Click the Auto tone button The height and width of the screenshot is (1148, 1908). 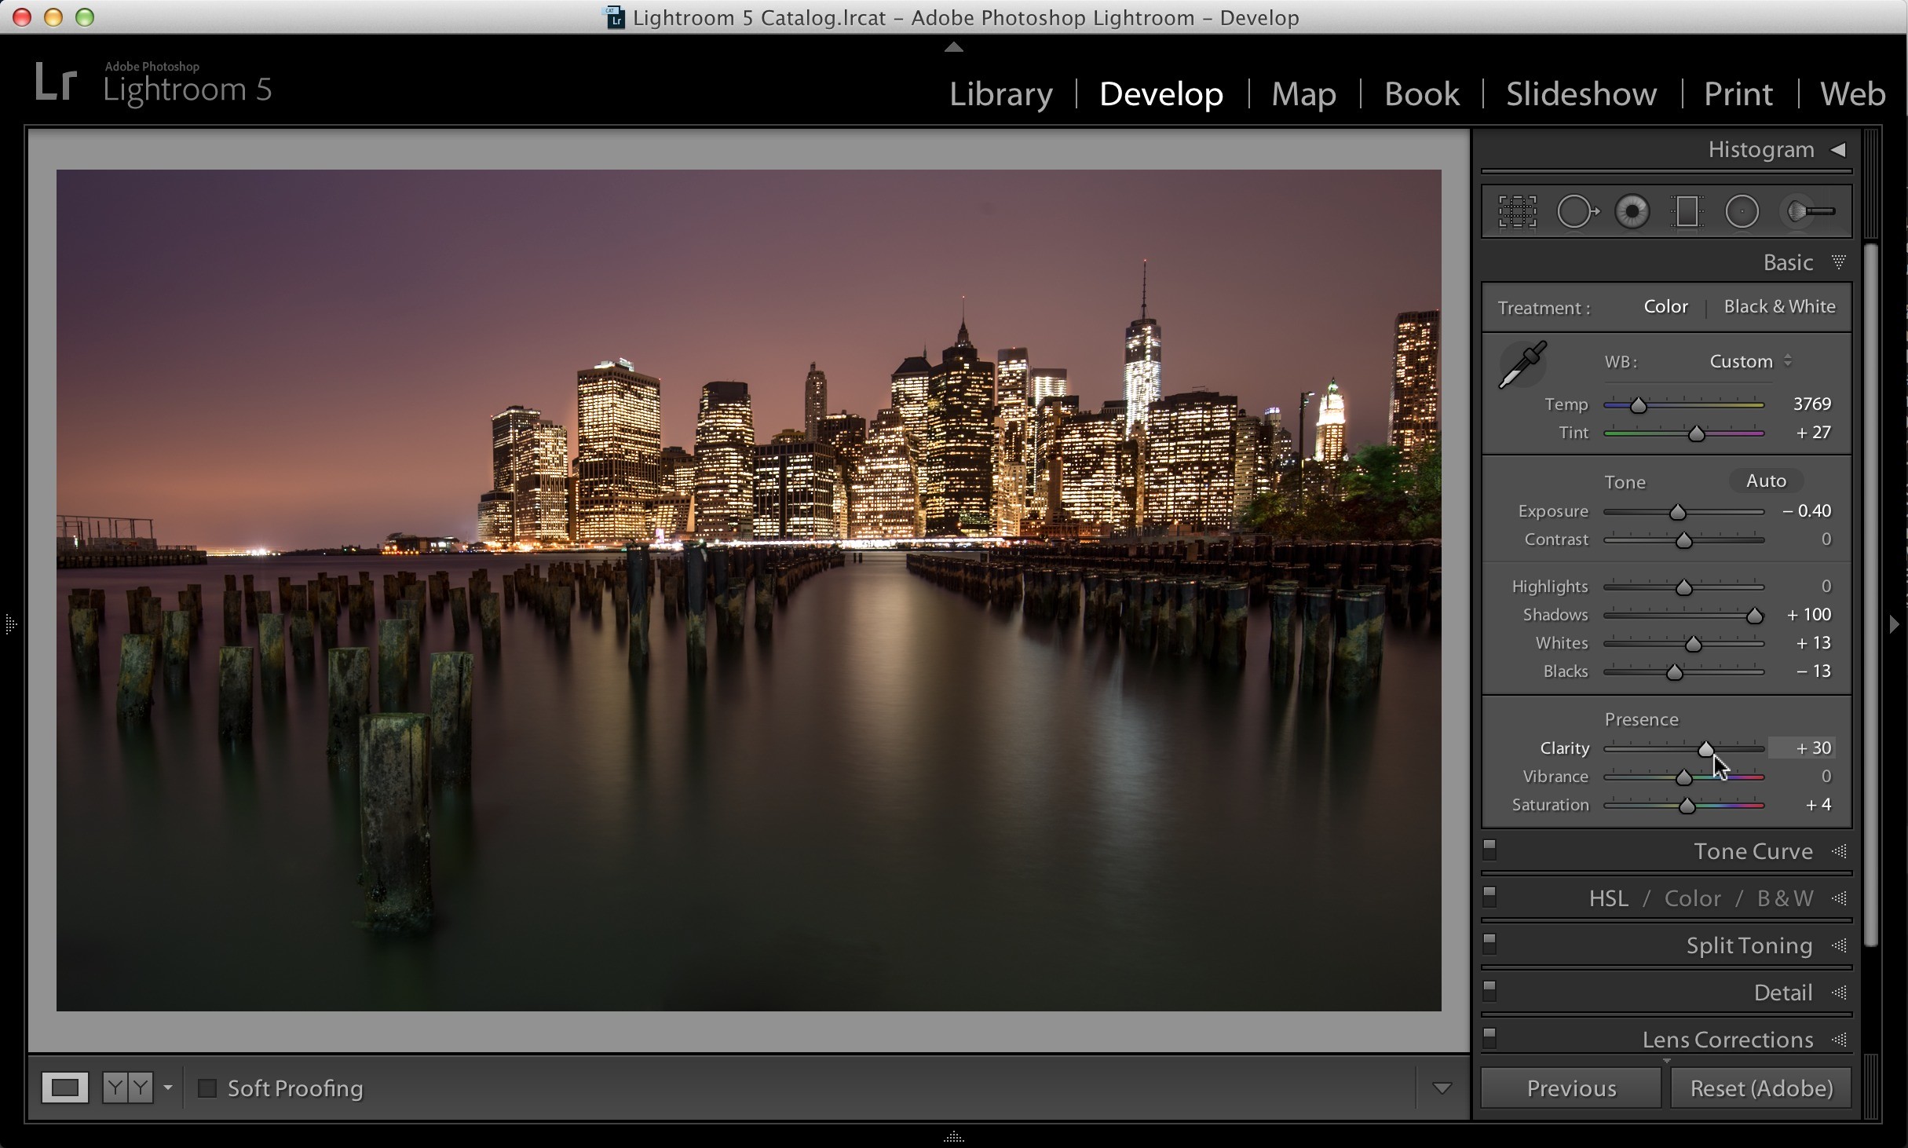click(x=1766, y=481)
